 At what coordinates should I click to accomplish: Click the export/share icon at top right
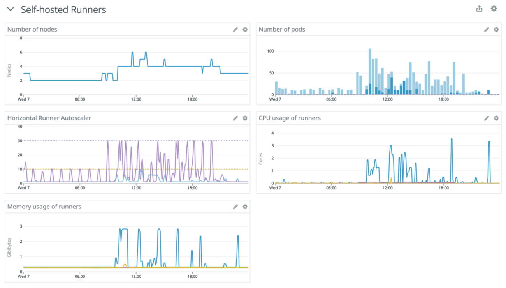pos(479,9)
